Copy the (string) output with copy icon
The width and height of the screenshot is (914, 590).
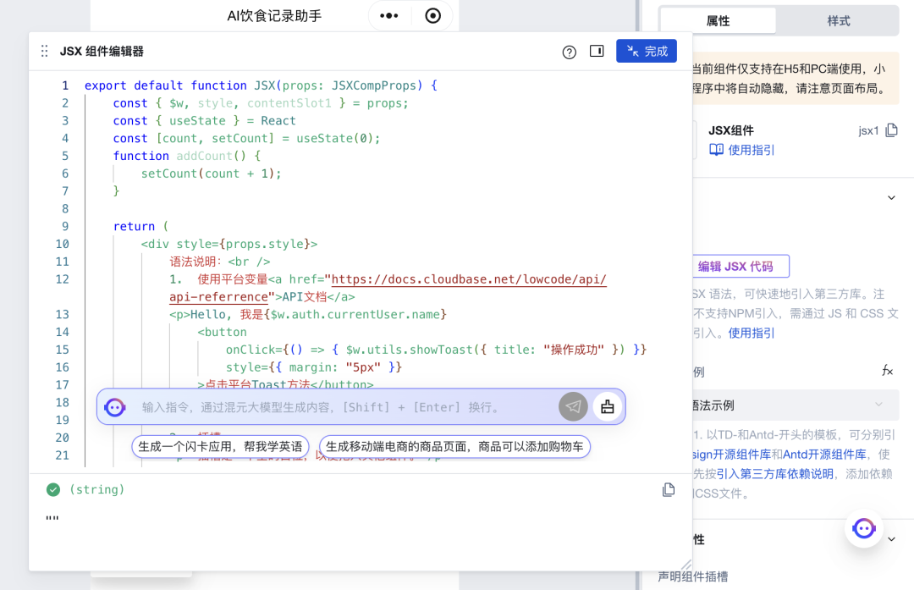(669, 490)
